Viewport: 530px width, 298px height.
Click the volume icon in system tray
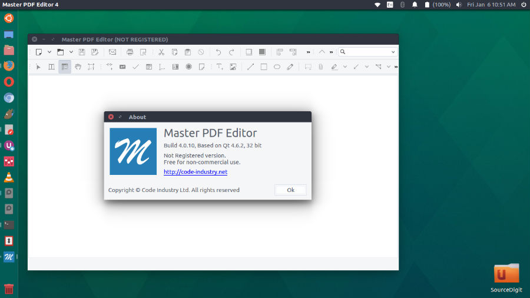[459, 5]
